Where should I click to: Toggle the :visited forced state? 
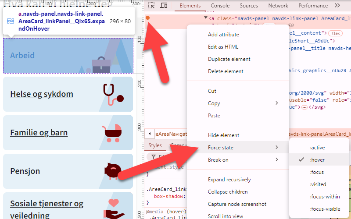click(319, 184)
